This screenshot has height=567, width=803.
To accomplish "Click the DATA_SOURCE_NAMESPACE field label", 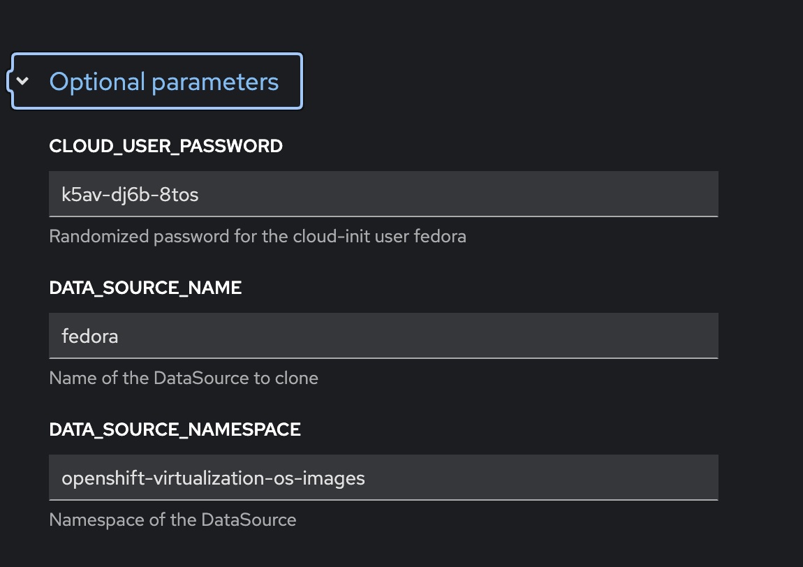I will coord(175,429).
